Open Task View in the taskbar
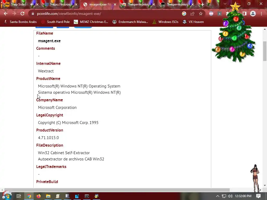Image resolution: width=267 pixels, height=200 pixels. (x=19, y=196)
